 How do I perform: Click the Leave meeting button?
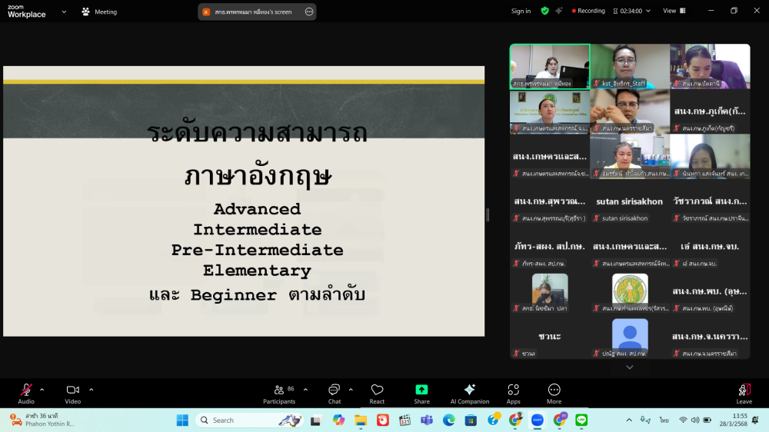tap(744, 394)
